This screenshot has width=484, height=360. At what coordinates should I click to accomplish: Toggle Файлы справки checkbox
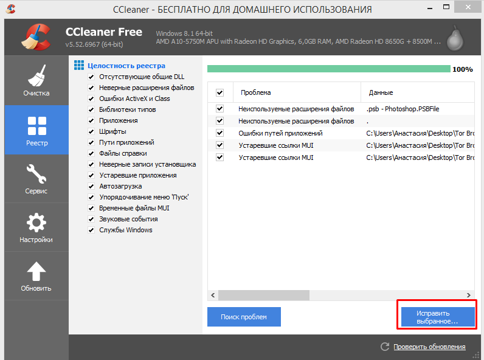click(x=91, y=153)
